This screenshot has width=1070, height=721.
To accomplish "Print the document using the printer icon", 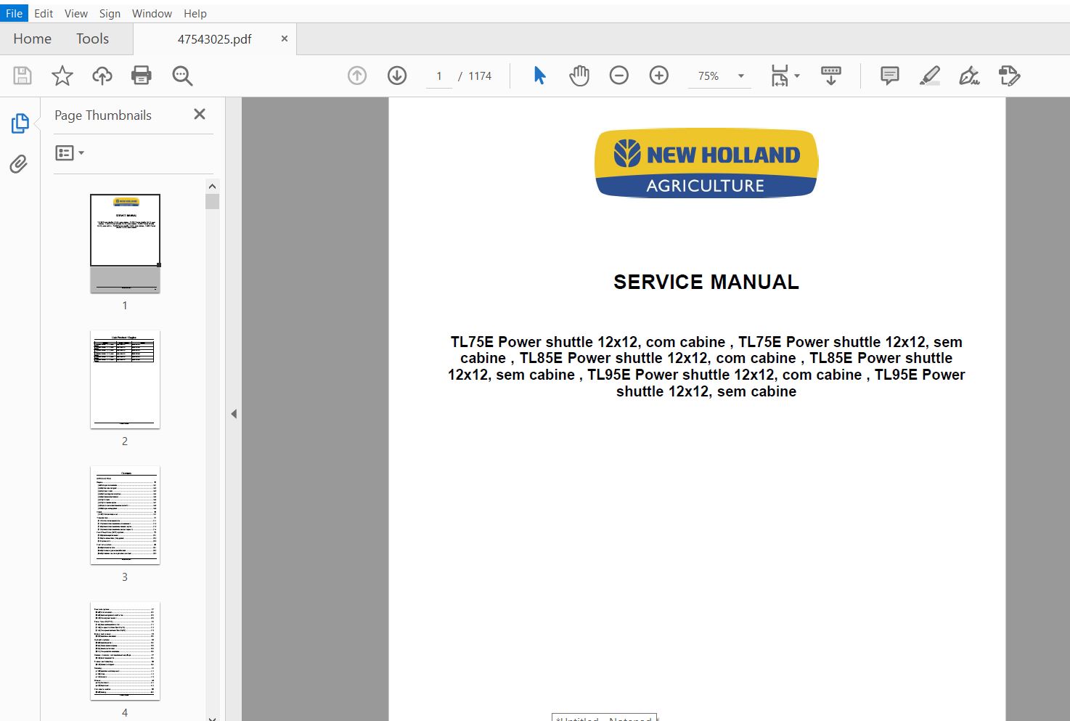I will [142, 76].
